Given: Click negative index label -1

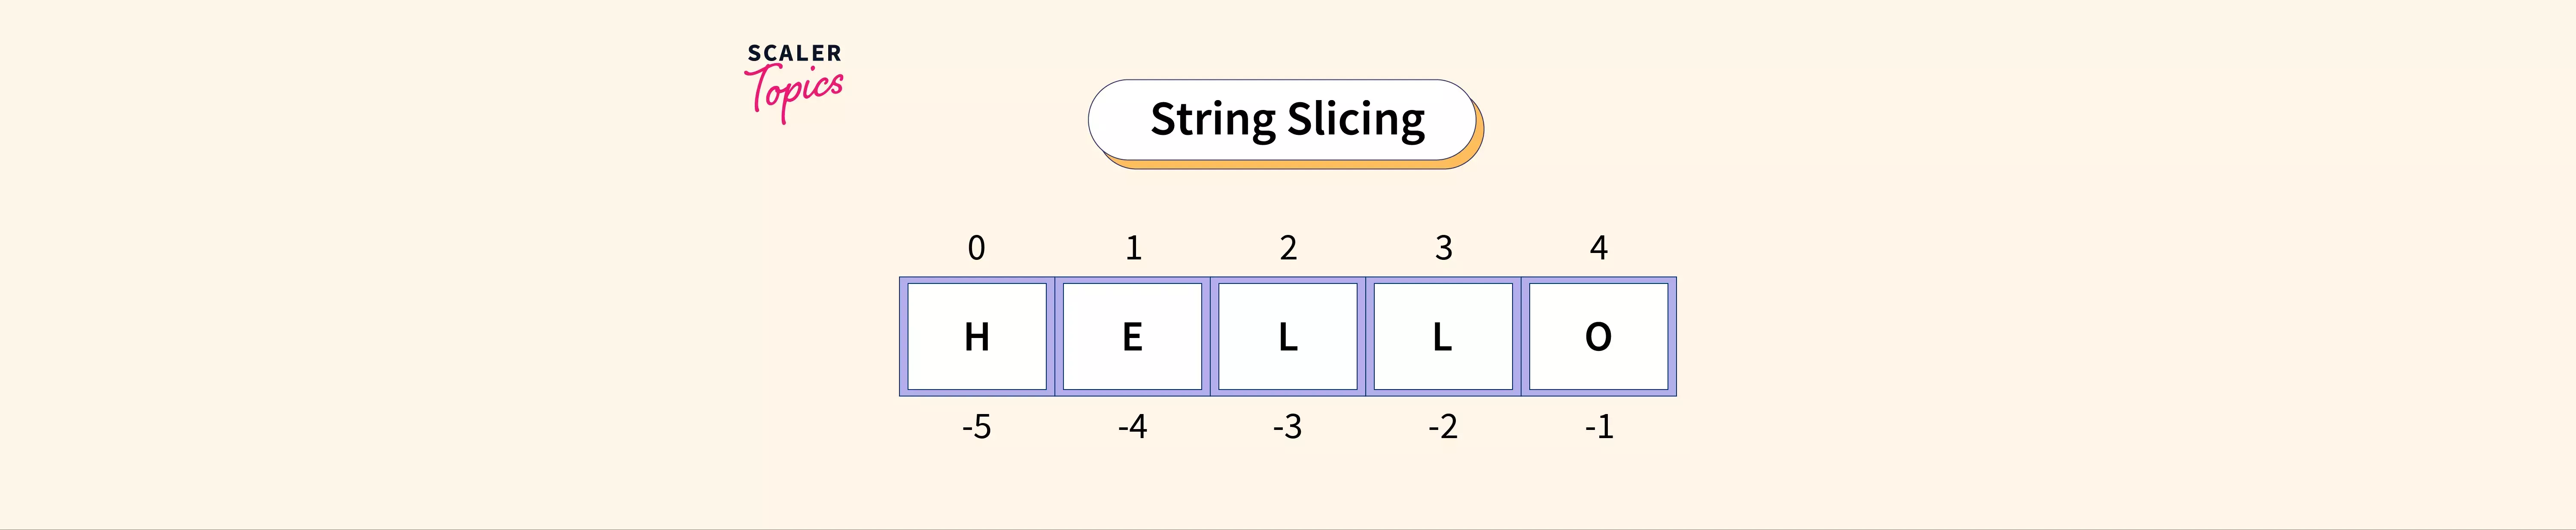Looking at the screenshot, I should pyautogui.click(x=1599, y=427).
